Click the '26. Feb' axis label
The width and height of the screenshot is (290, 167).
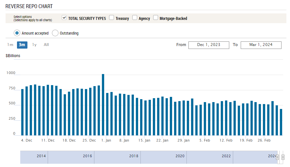pos(264,140)
